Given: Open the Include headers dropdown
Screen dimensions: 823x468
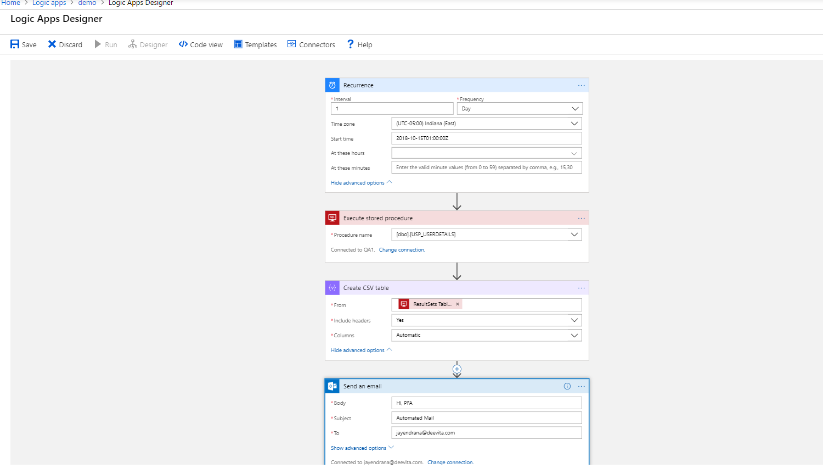Looking at the screenshot, I should pos(487,320).
